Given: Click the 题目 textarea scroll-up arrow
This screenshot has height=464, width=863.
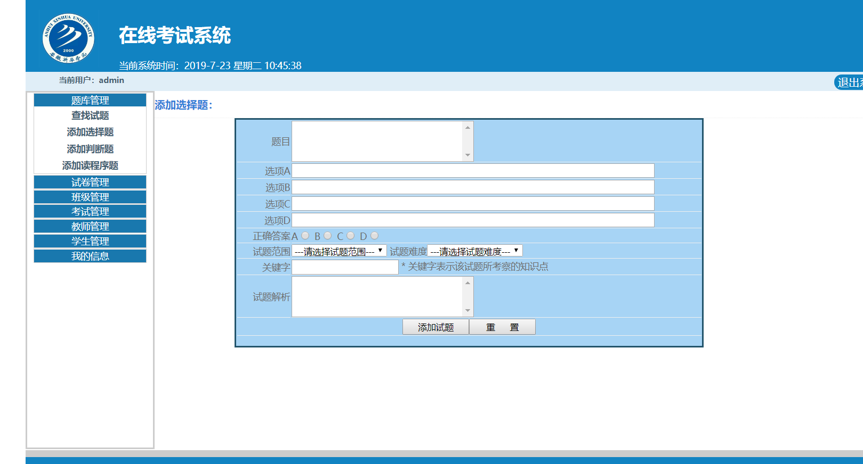Looking at the screenshot, I should coord(467,127).
